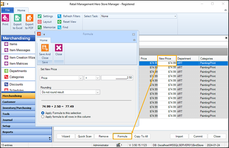Click the Memorize ribbon option

(47, 27)
